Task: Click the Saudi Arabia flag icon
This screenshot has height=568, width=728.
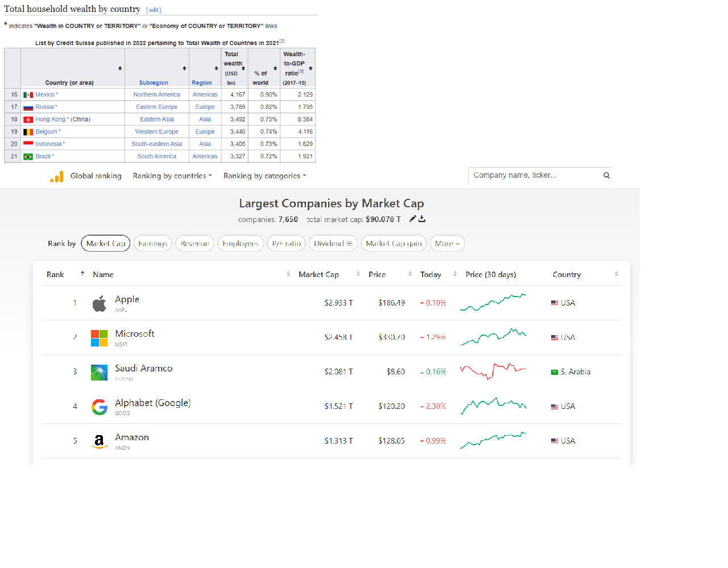Action: tap(555, 372)
